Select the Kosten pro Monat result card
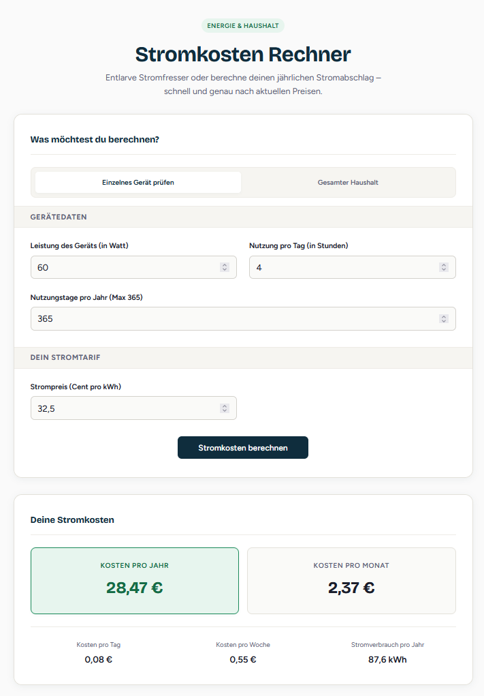The image size is (484, 696). pyautogui.click(x=351, y=581)
